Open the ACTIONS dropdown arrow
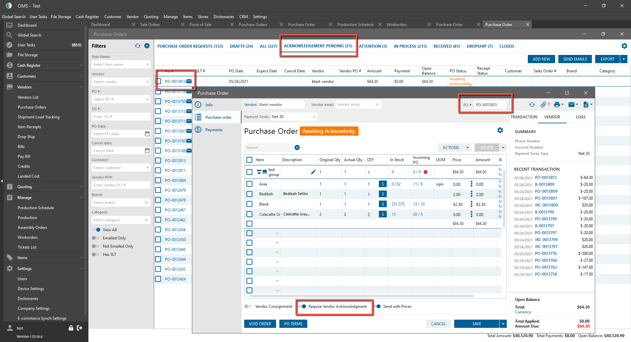The image size is (631, 342). pyautogui.click(x=467, y=148)
